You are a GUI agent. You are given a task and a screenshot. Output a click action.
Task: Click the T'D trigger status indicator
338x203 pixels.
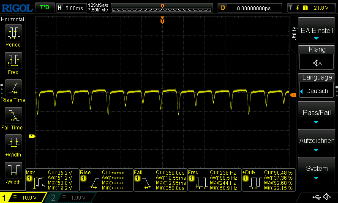click(45, 8)
